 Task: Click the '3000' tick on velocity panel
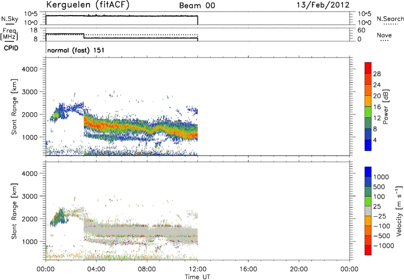click(29, 196)
